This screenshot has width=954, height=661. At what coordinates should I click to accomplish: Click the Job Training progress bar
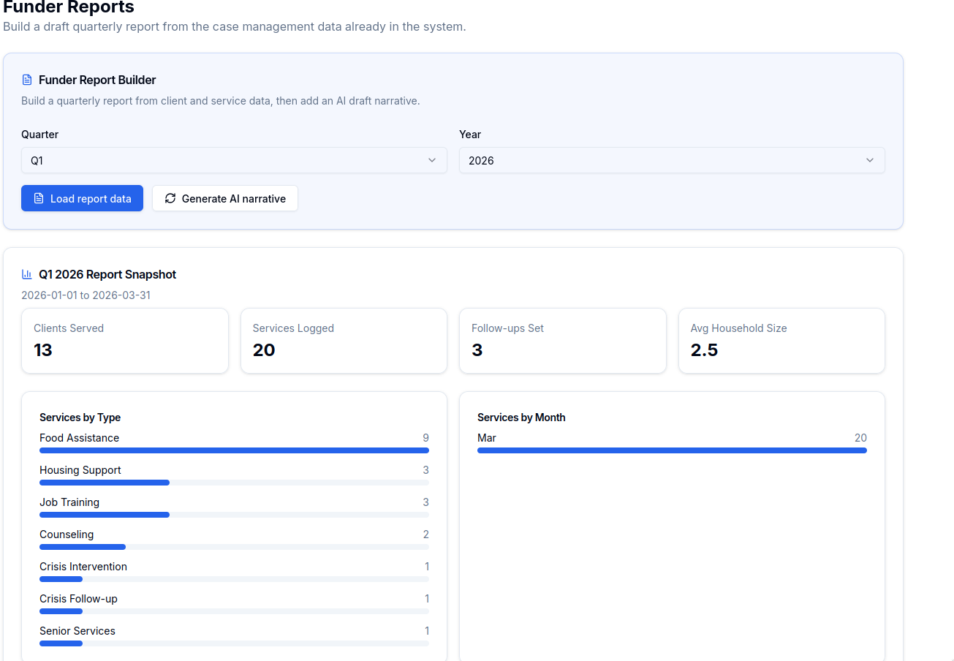pyautogui.click(x=234, y=515)
